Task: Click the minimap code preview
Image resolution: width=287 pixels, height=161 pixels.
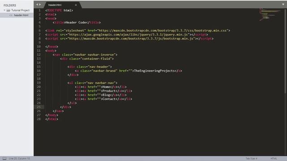Action: (x=270, y=14)
